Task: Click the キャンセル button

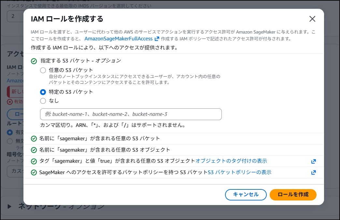Action: point(246,195)
